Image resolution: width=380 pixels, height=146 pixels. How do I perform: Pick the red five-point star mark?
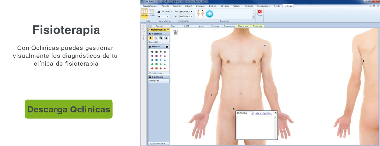(x=165, y=68)
